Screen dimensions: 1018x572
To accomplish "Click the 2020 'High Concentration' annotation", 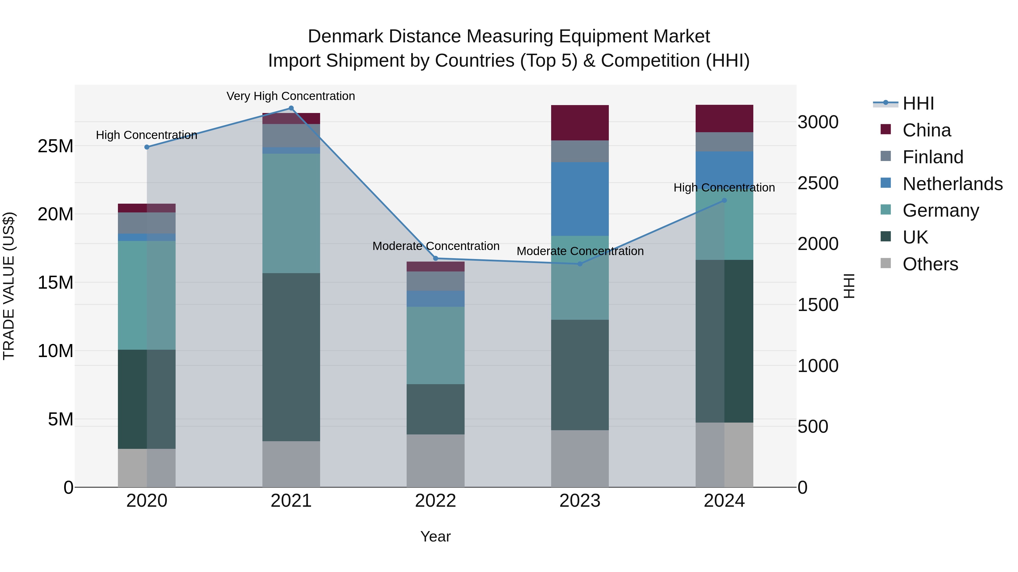I will tap(146, 135).
